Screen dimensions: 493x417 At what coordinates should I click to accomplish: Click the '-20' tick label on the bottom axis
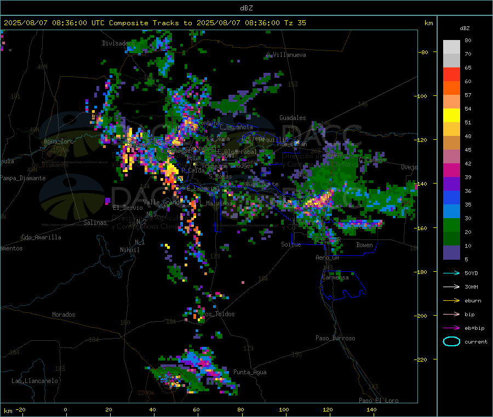click(x=20, y=409)
